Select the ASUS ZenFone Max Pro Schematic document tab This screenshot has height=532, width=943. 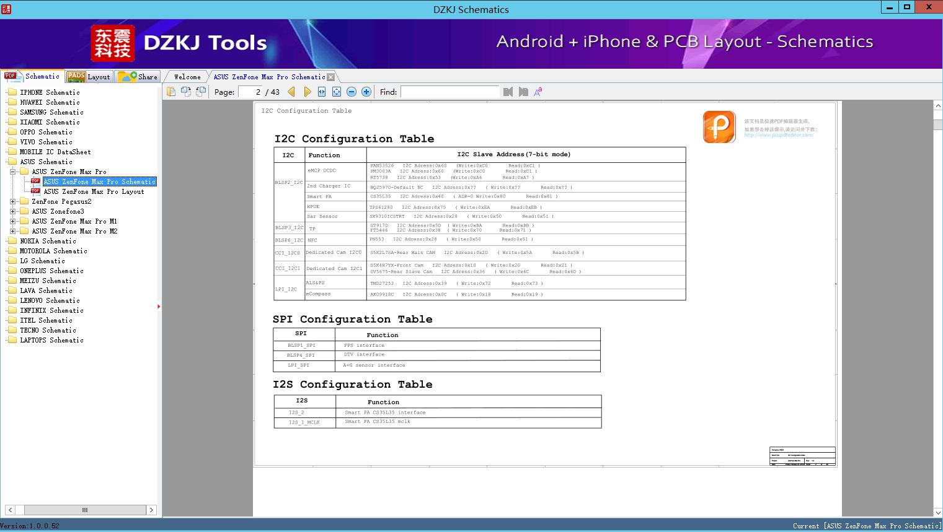point(269,77)
